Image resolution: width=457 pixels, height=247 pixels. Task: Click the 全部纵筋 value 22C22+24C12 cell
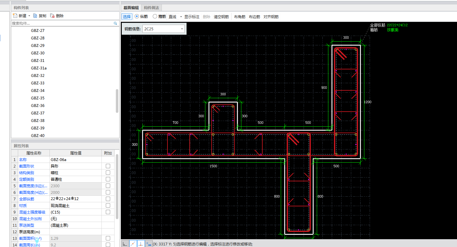click(x=75, y=199)
